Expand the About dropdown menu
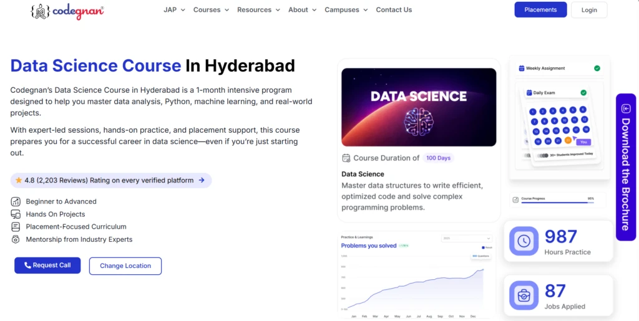Image resolution: width=639 pixels, height=321 pixels. pos(303,10)
